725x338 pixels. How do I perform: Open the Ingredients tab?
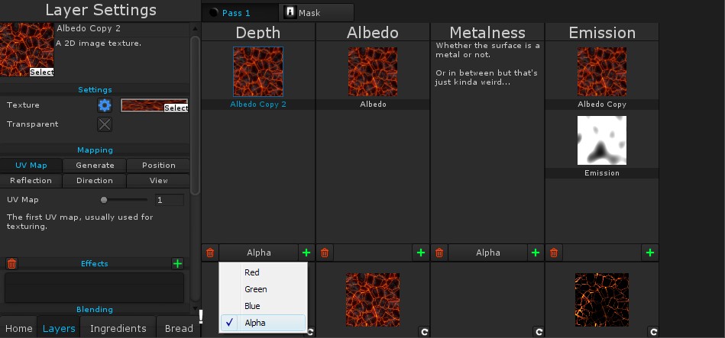118,328
